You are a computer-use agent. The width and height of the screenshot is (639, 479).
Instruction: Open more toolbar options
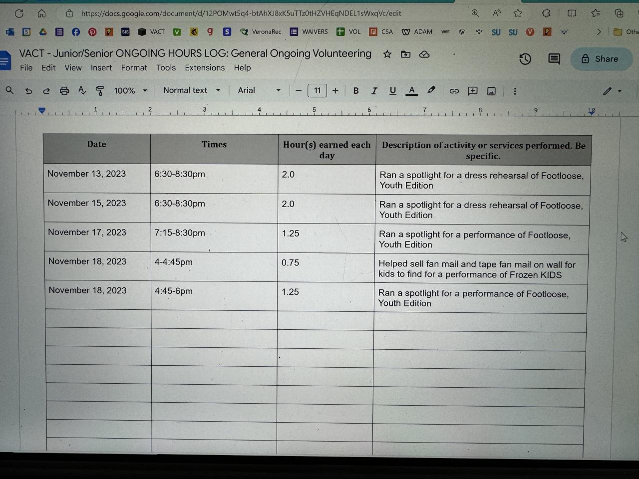515,91
